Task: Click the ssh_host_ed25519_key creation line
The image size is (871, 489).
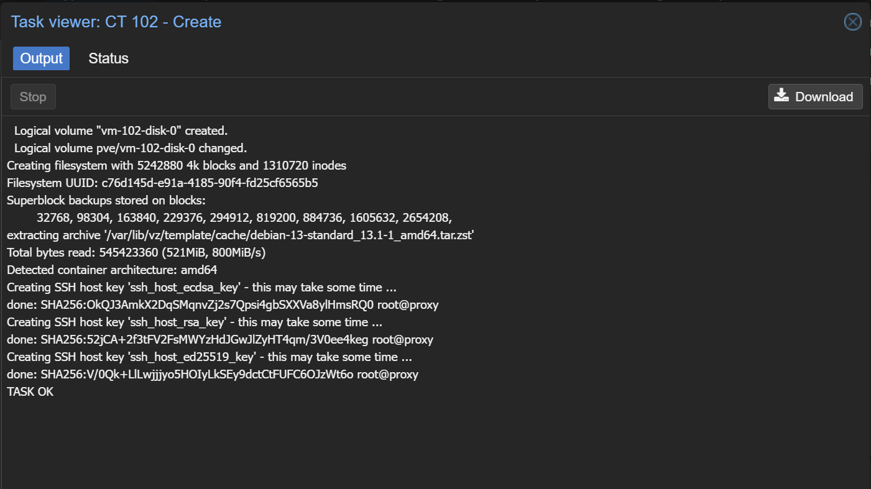Action: pyautogui.click(x=210, y=357)
